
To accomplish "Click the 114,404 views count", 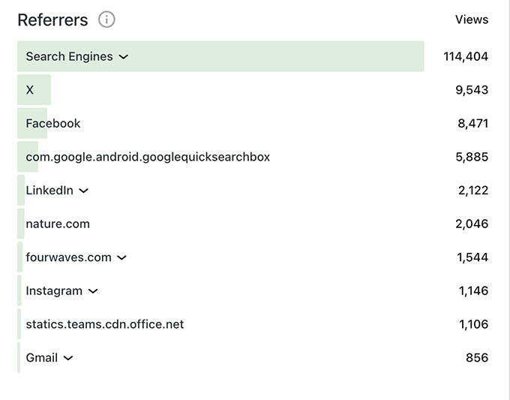I will 466,57.
